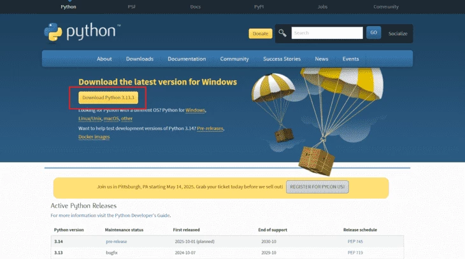Open the News navigation menu
Screen dimensions: 465x259
pos(322,59)
